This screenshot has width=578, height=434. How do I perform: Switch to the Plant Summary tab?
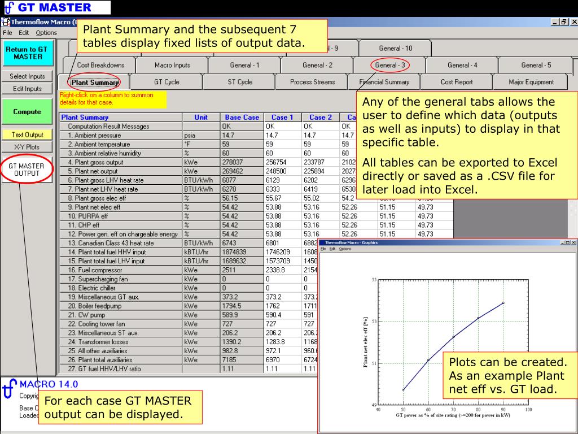pyautogui.click(x=95, y=82)
